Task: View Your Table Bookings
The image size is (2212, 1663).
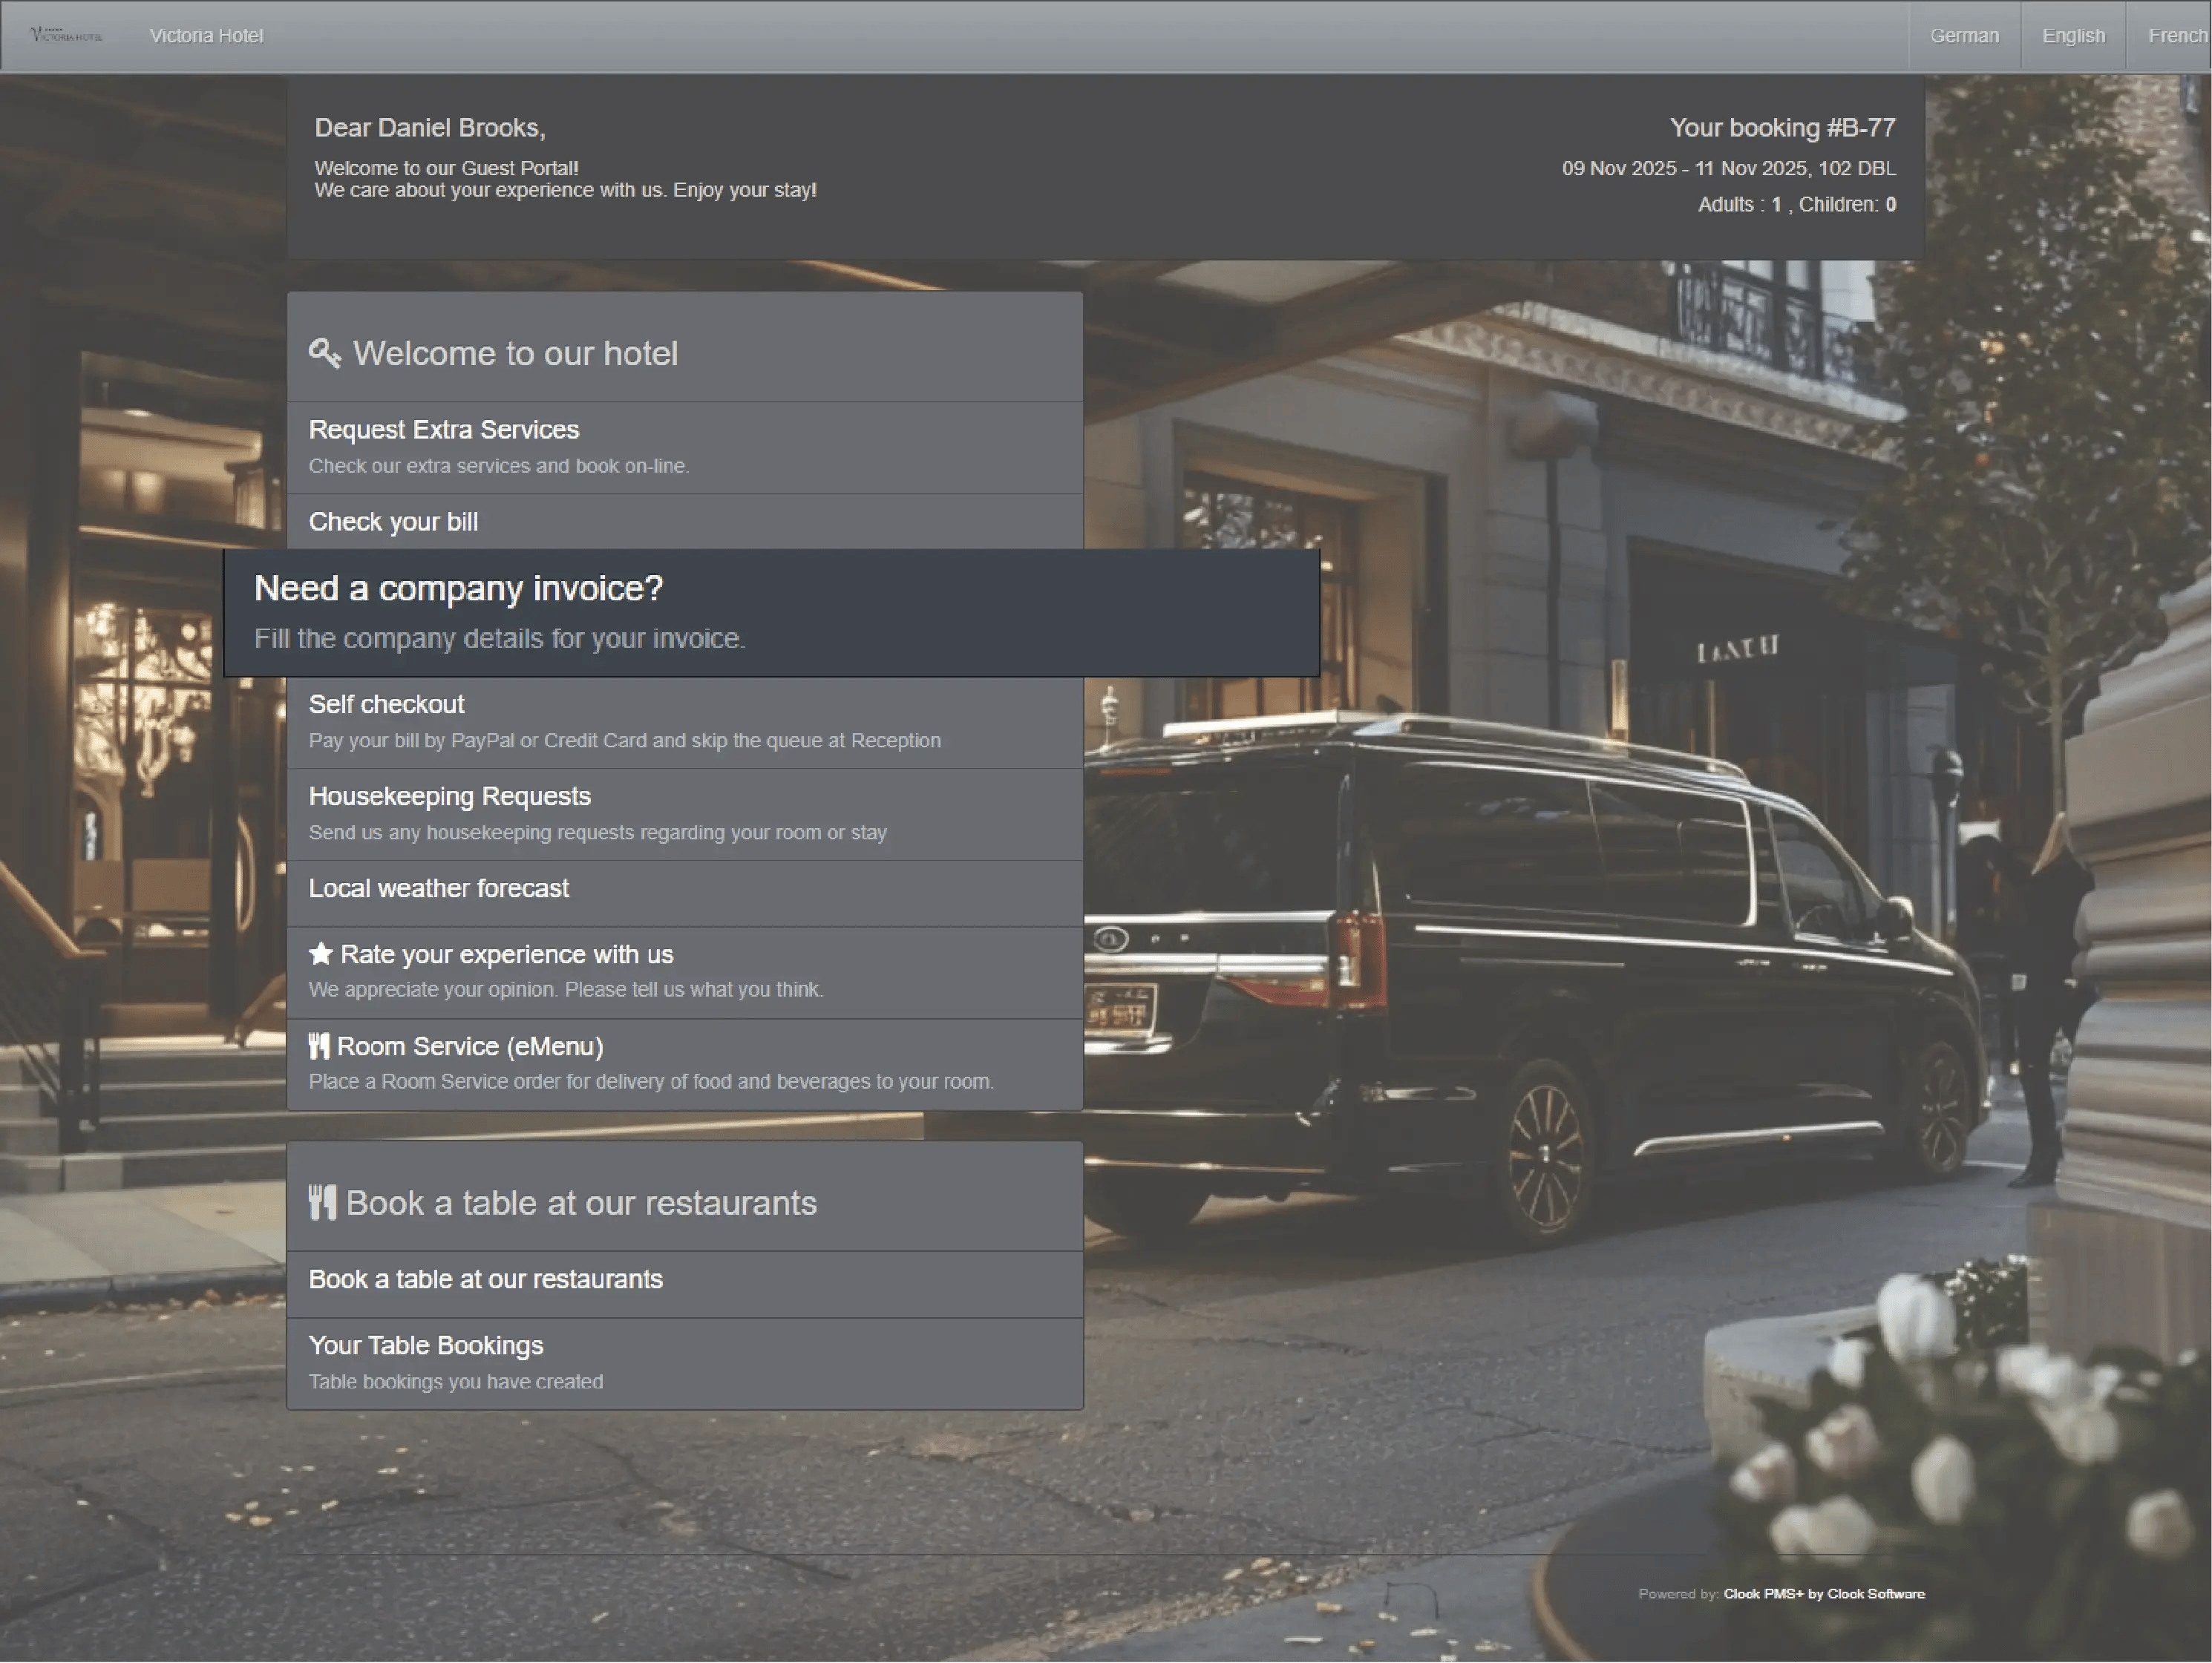Action: click(425, 1346)
